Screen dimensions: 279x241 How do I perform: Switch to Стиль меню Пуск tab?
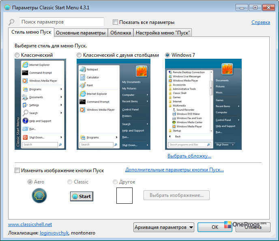pos(31,32)
